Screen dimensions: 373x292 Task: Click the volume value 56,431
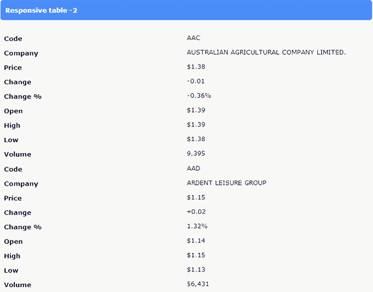click(x=197, y=284)
